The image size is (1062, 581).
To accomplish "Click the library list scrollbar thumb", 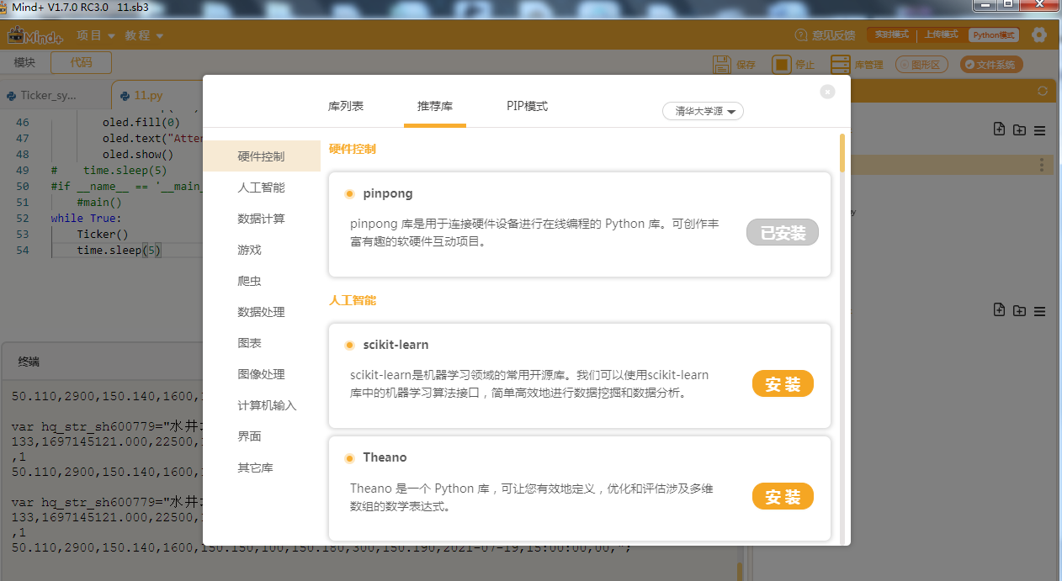I will pos(842,151).
